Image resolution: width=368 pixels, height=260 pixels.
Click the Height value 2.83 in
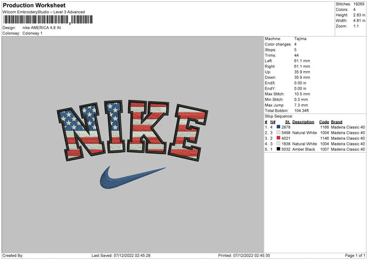359,15
